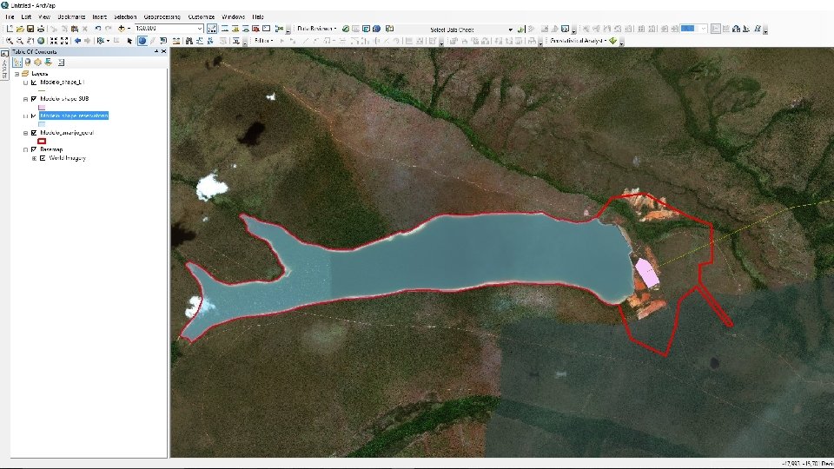Collapse the Layers data frame
The width and height of the screenshot is (834, 469).
pos(17,74)
